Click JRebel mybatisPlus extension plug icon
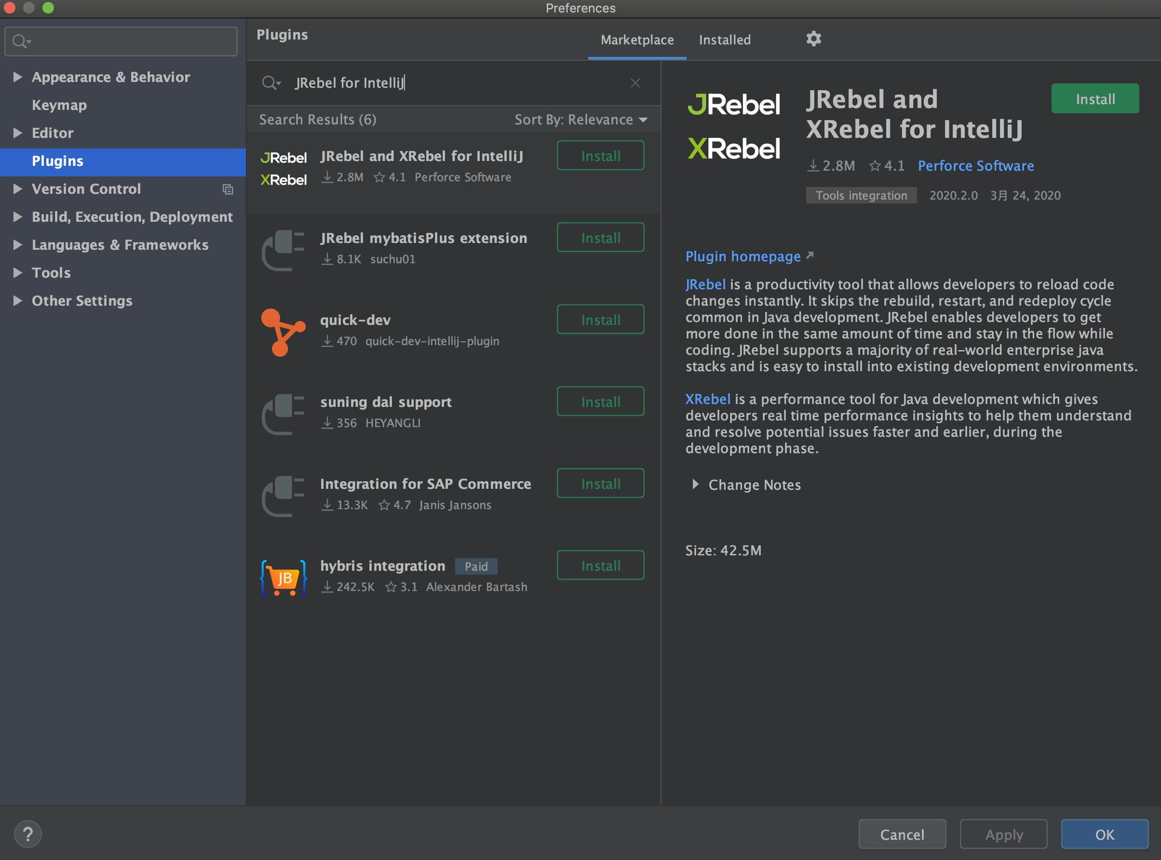Screen dimensions: 1161x860 tap(283, 250)
